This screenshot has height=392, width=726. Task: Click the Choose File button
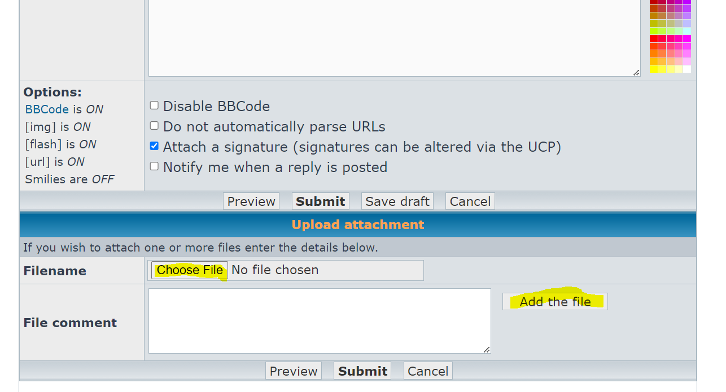[190, 270]
